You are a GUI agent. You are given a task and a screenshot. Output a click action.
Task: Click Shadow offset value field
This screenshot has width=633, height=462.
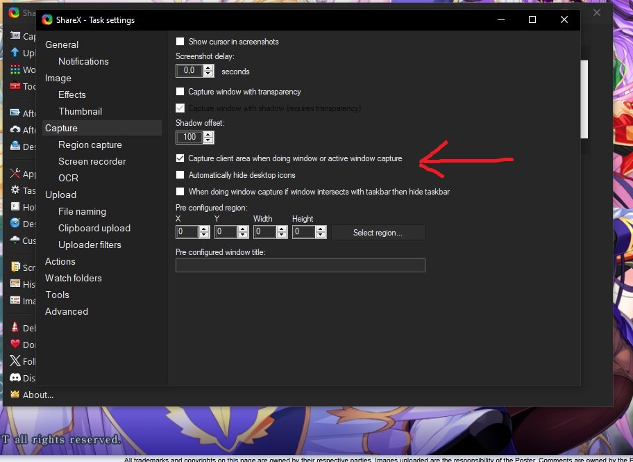[x=189, y=137]
